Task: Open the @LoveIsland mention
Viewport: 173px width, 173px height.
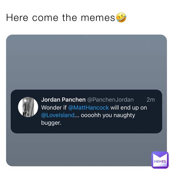Action: [58, 115]
